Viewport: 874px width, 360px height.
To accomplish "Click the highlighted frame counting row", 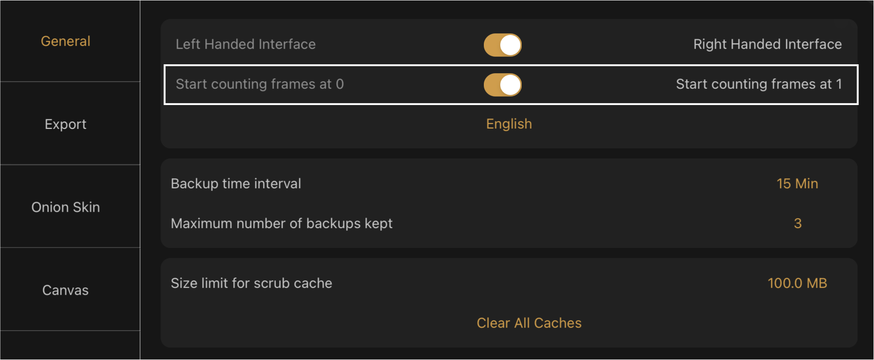I will pyautogui.click(x=509, y=85).
